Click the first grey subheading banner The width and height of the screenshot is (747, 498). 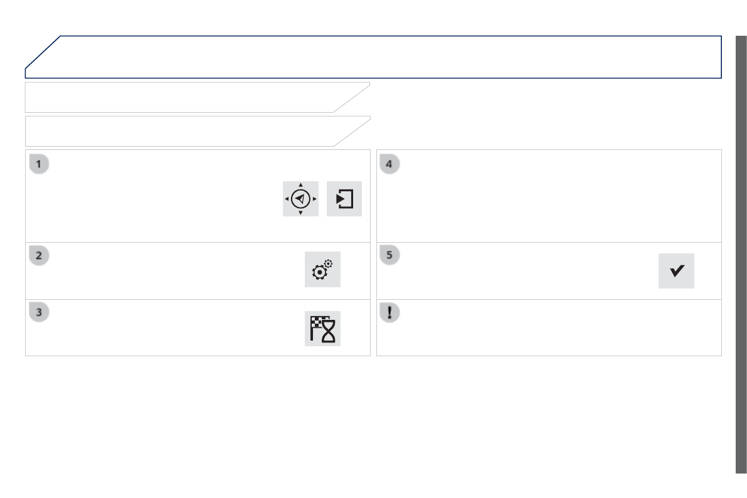click(188, 97)
